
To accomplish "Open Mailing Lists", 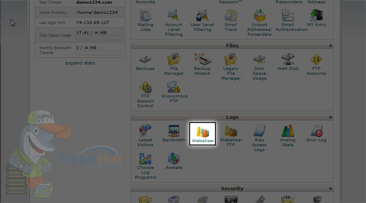I will (145, 20).
